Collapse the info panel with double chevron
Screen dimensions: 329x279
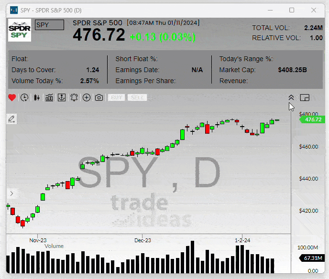click(291, 97)
